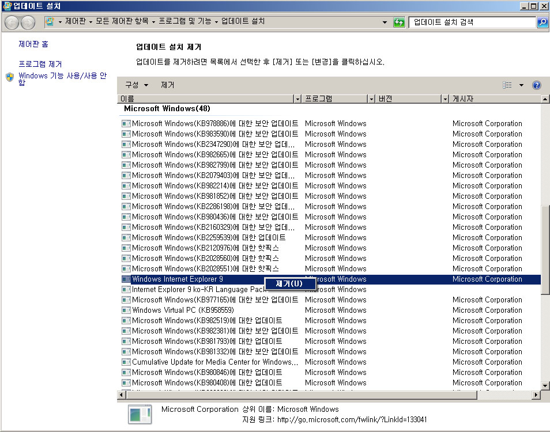
Task: Click the vertical scrollbar down arrow
Action: point(545,386)
